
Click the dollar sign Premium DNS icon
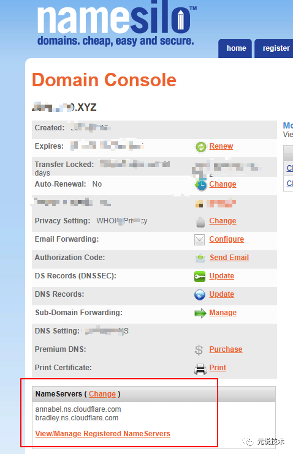pyautogui.click(x=199, y=350)
